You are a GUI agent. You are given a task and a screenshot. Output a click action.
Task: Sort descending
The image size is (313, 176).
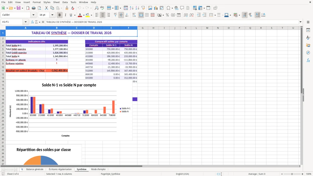coord(137,8)
